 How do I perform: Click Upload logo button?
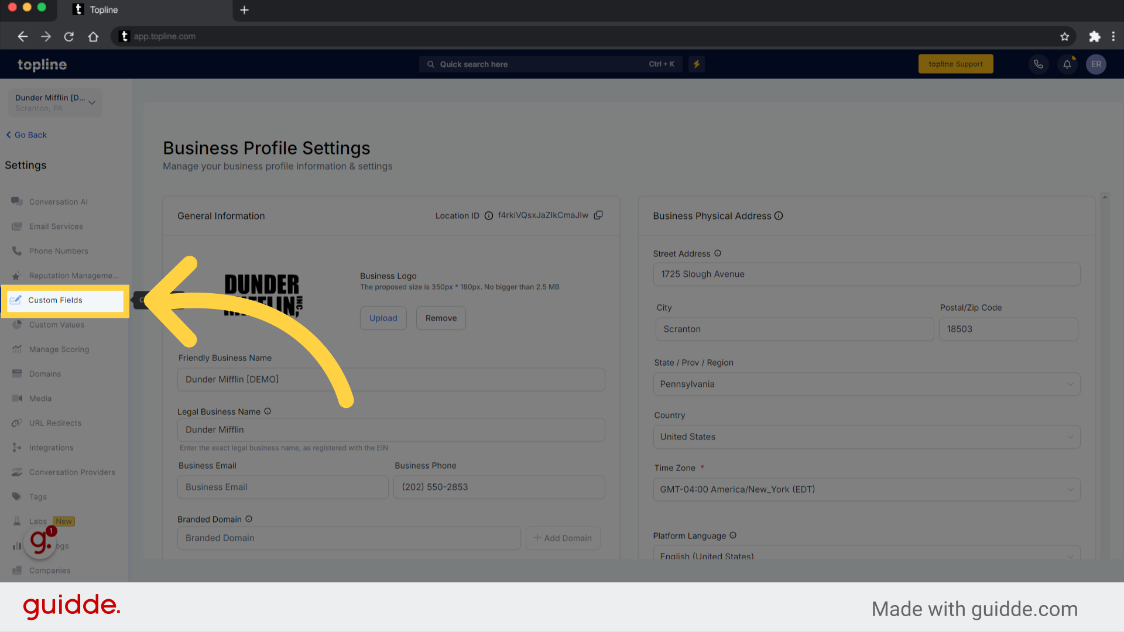point(383,318)
